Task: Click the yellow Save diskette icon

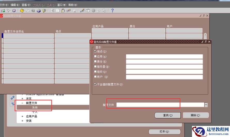Action: point(22,11)
